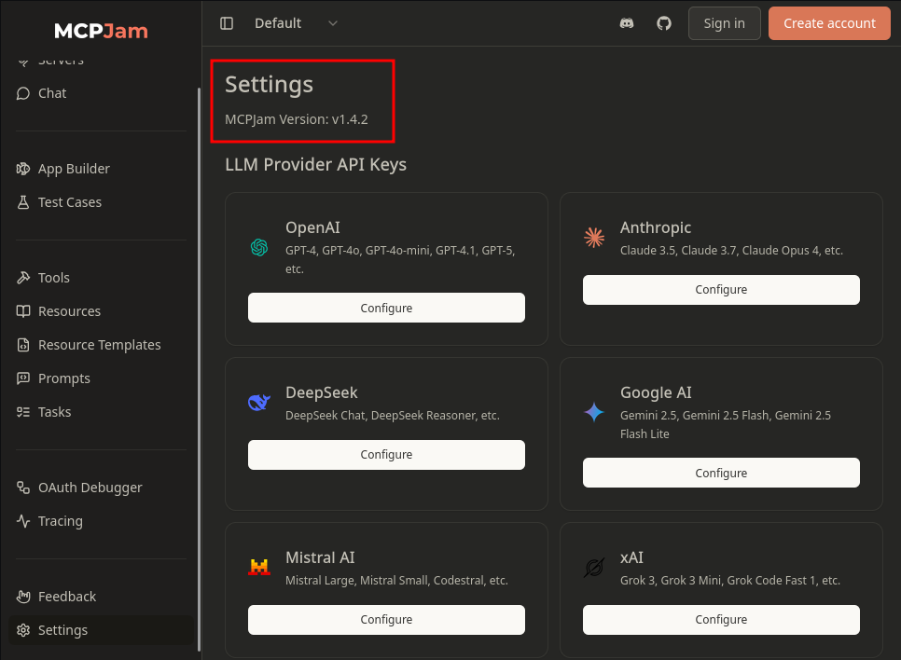Click the Create account button
The height and width of the screenshot is (660, 901).
coord(829,23)
